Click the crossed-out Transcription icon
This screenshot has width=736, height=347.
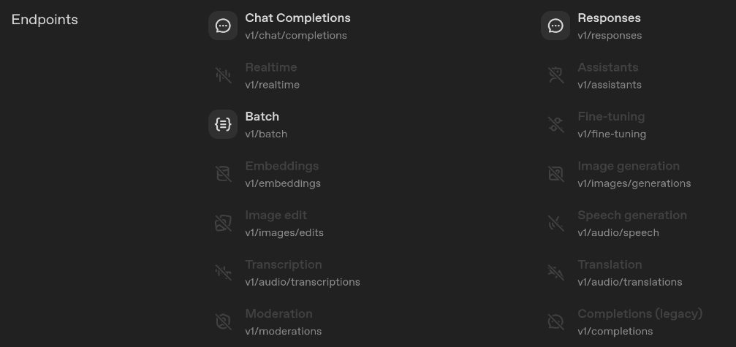[223, 272]
